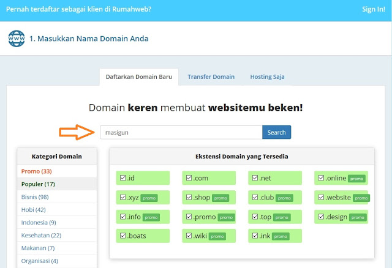Click the 'Masukkan Nama Domain Anda' heading

(89, 39)
